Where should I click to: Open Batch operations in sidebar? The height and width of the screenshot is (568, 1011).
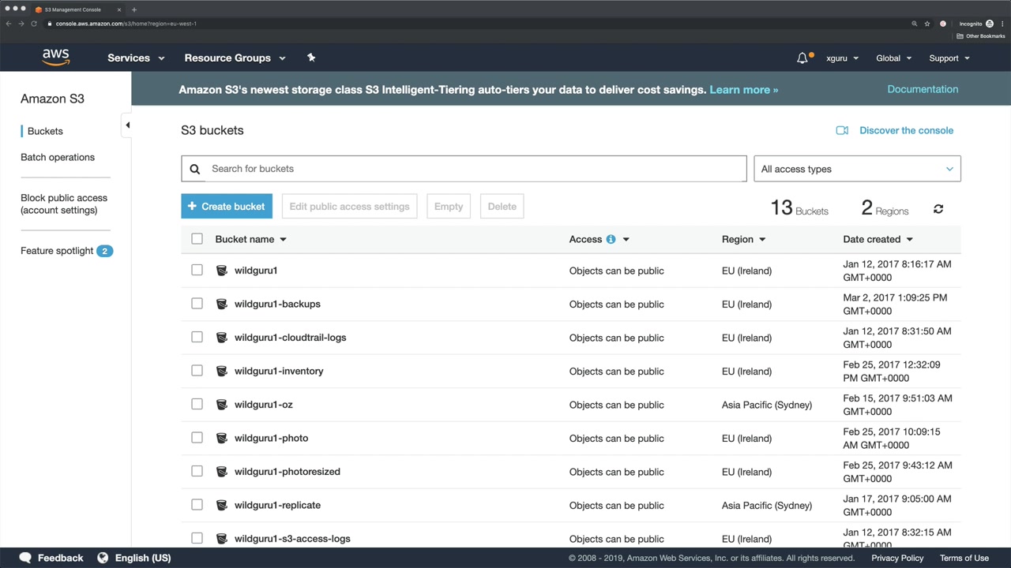[58, 157]
